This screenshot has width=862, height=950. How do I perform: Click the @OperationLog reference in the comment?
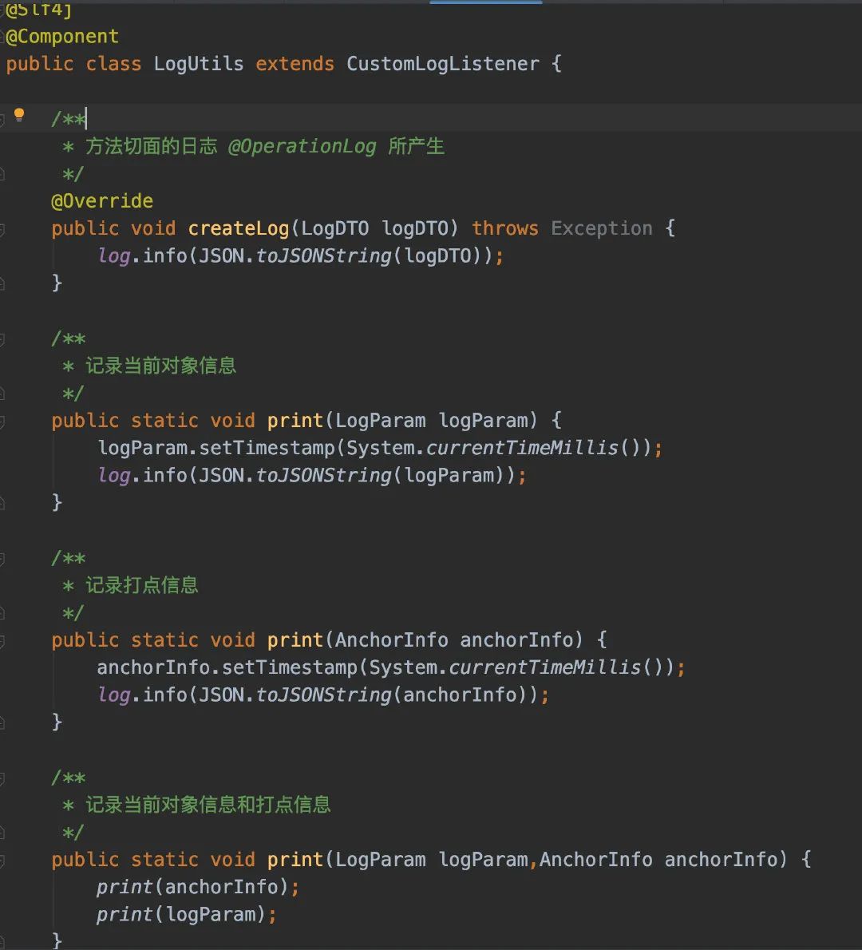302,146
